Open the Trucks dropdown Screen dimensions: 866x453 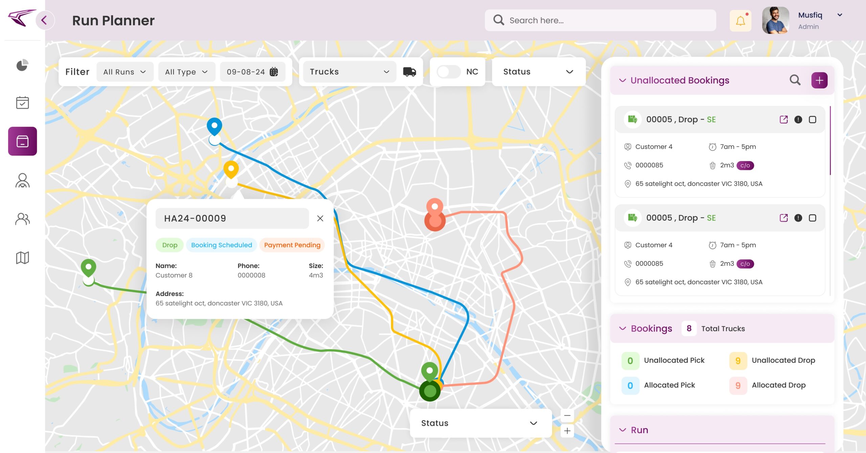point(349,72)
